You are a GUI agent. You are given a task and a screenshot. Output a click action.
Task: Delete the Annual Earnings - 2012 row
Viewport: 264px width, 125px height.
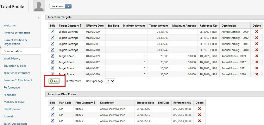pyautogui.click(x=257, y=38)
